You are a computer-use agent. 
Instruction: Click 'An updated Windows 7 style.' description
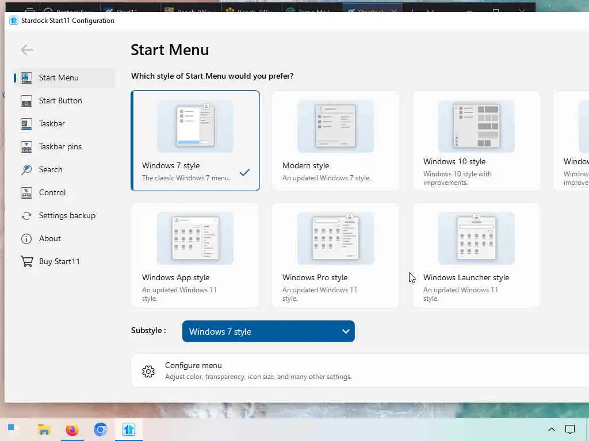327,178
